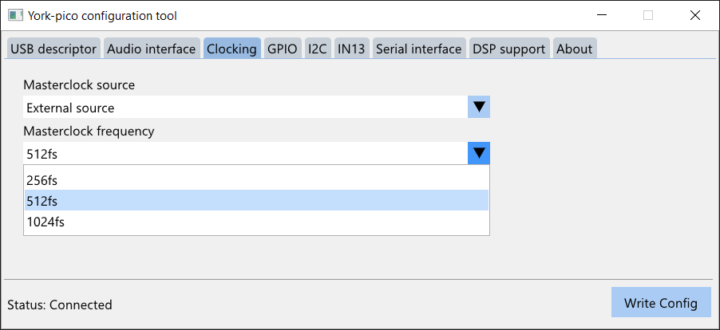The image size is (720, 330).
Task: Go to the GPIO tab
Action: (x=283, y=49)
